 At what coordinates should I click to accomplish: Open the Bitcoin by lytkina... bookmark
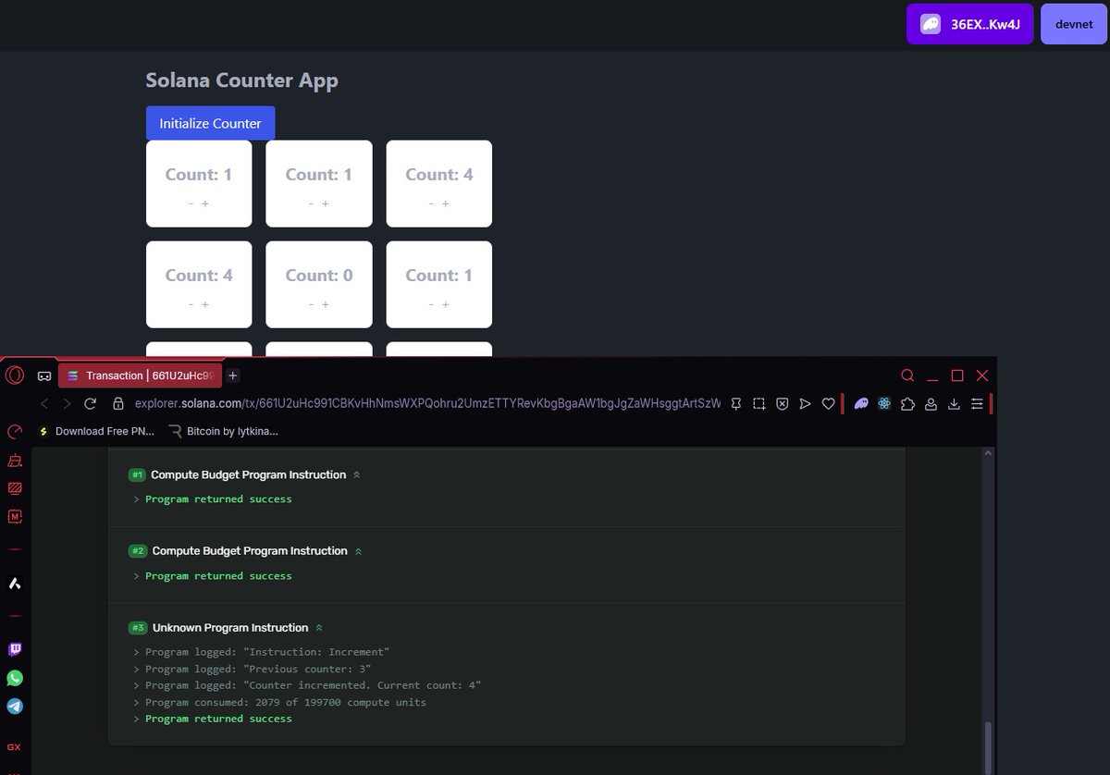(223, 431)
